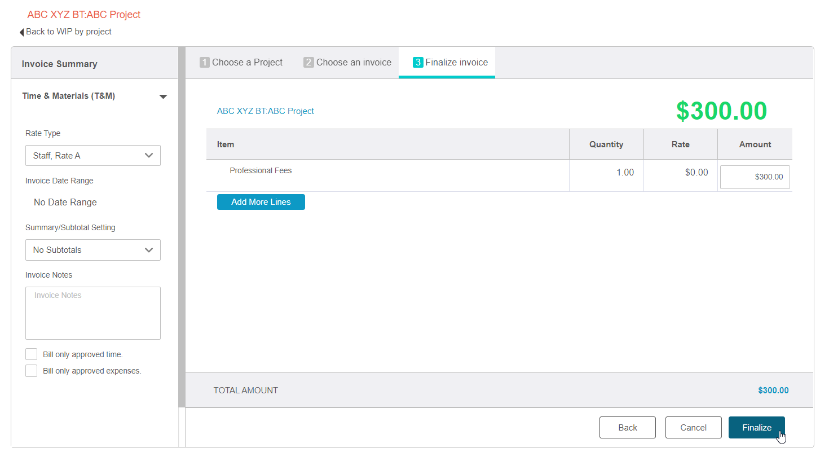
Task: Finalize the invoice
Action: (x=757, y=428)
